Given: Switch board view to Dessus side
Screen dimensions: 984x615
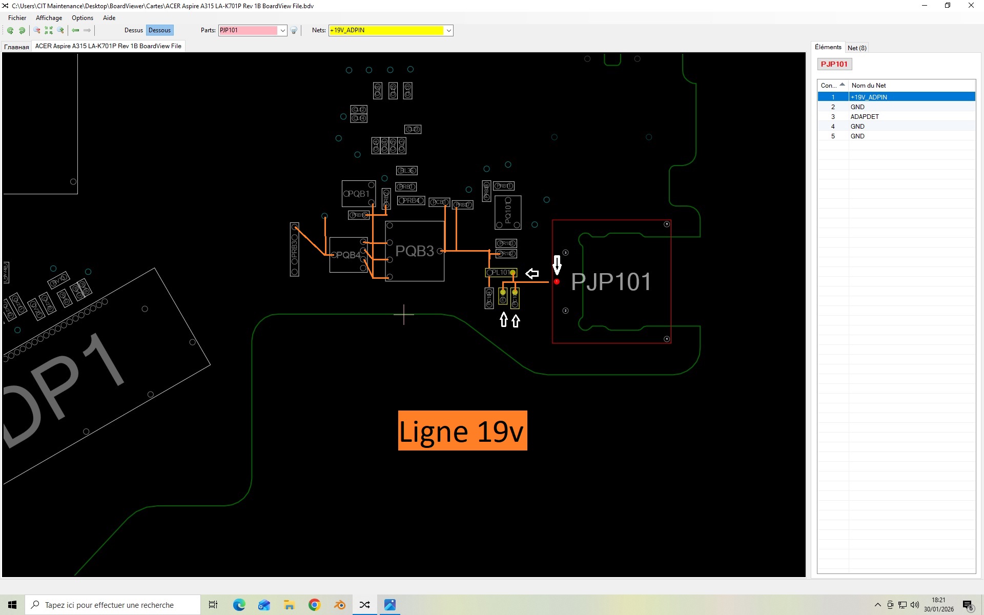Looking at the screenshot, I should (133, 30).
